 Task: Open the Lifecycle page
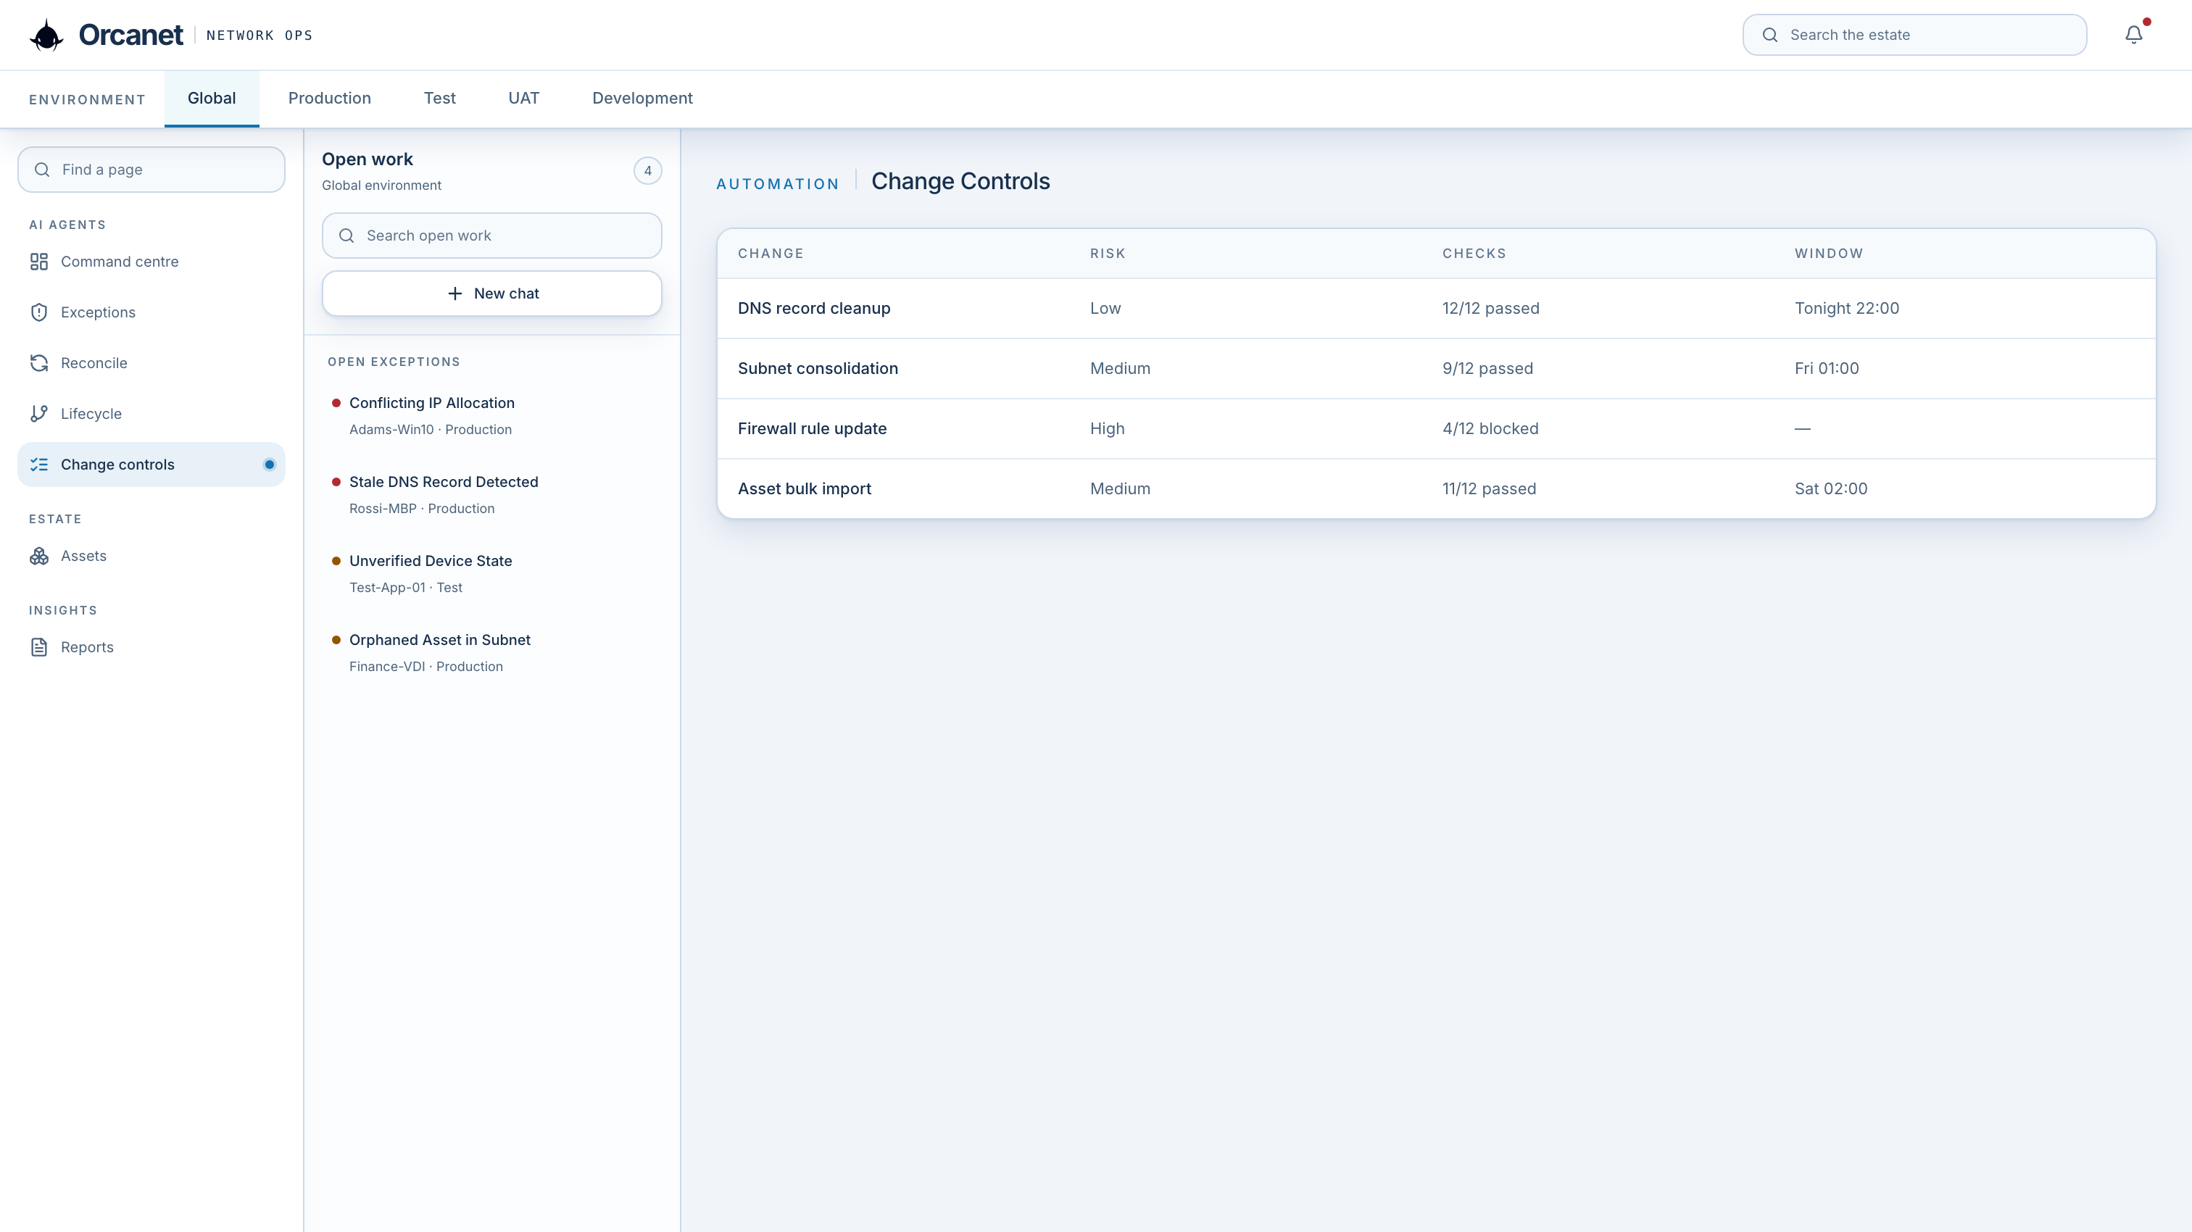click(x=151, y=414)
